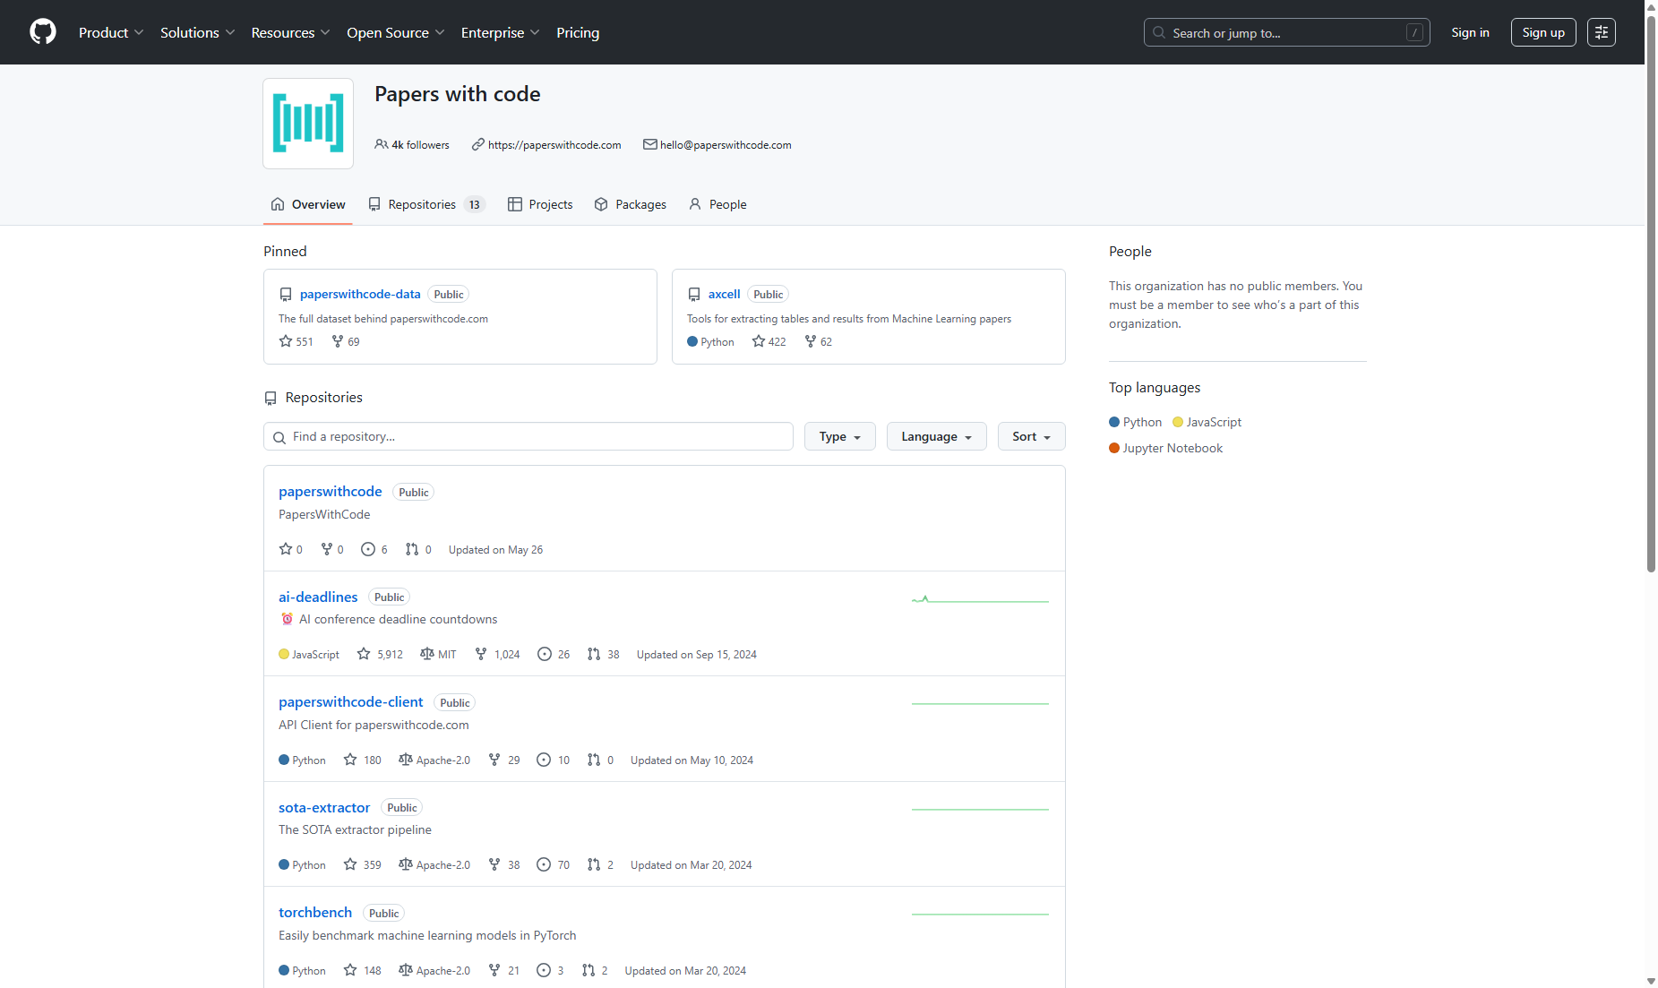Expand the Open Source dropdown
This screenshot has height=988, width=1658.
pos(395,32)
